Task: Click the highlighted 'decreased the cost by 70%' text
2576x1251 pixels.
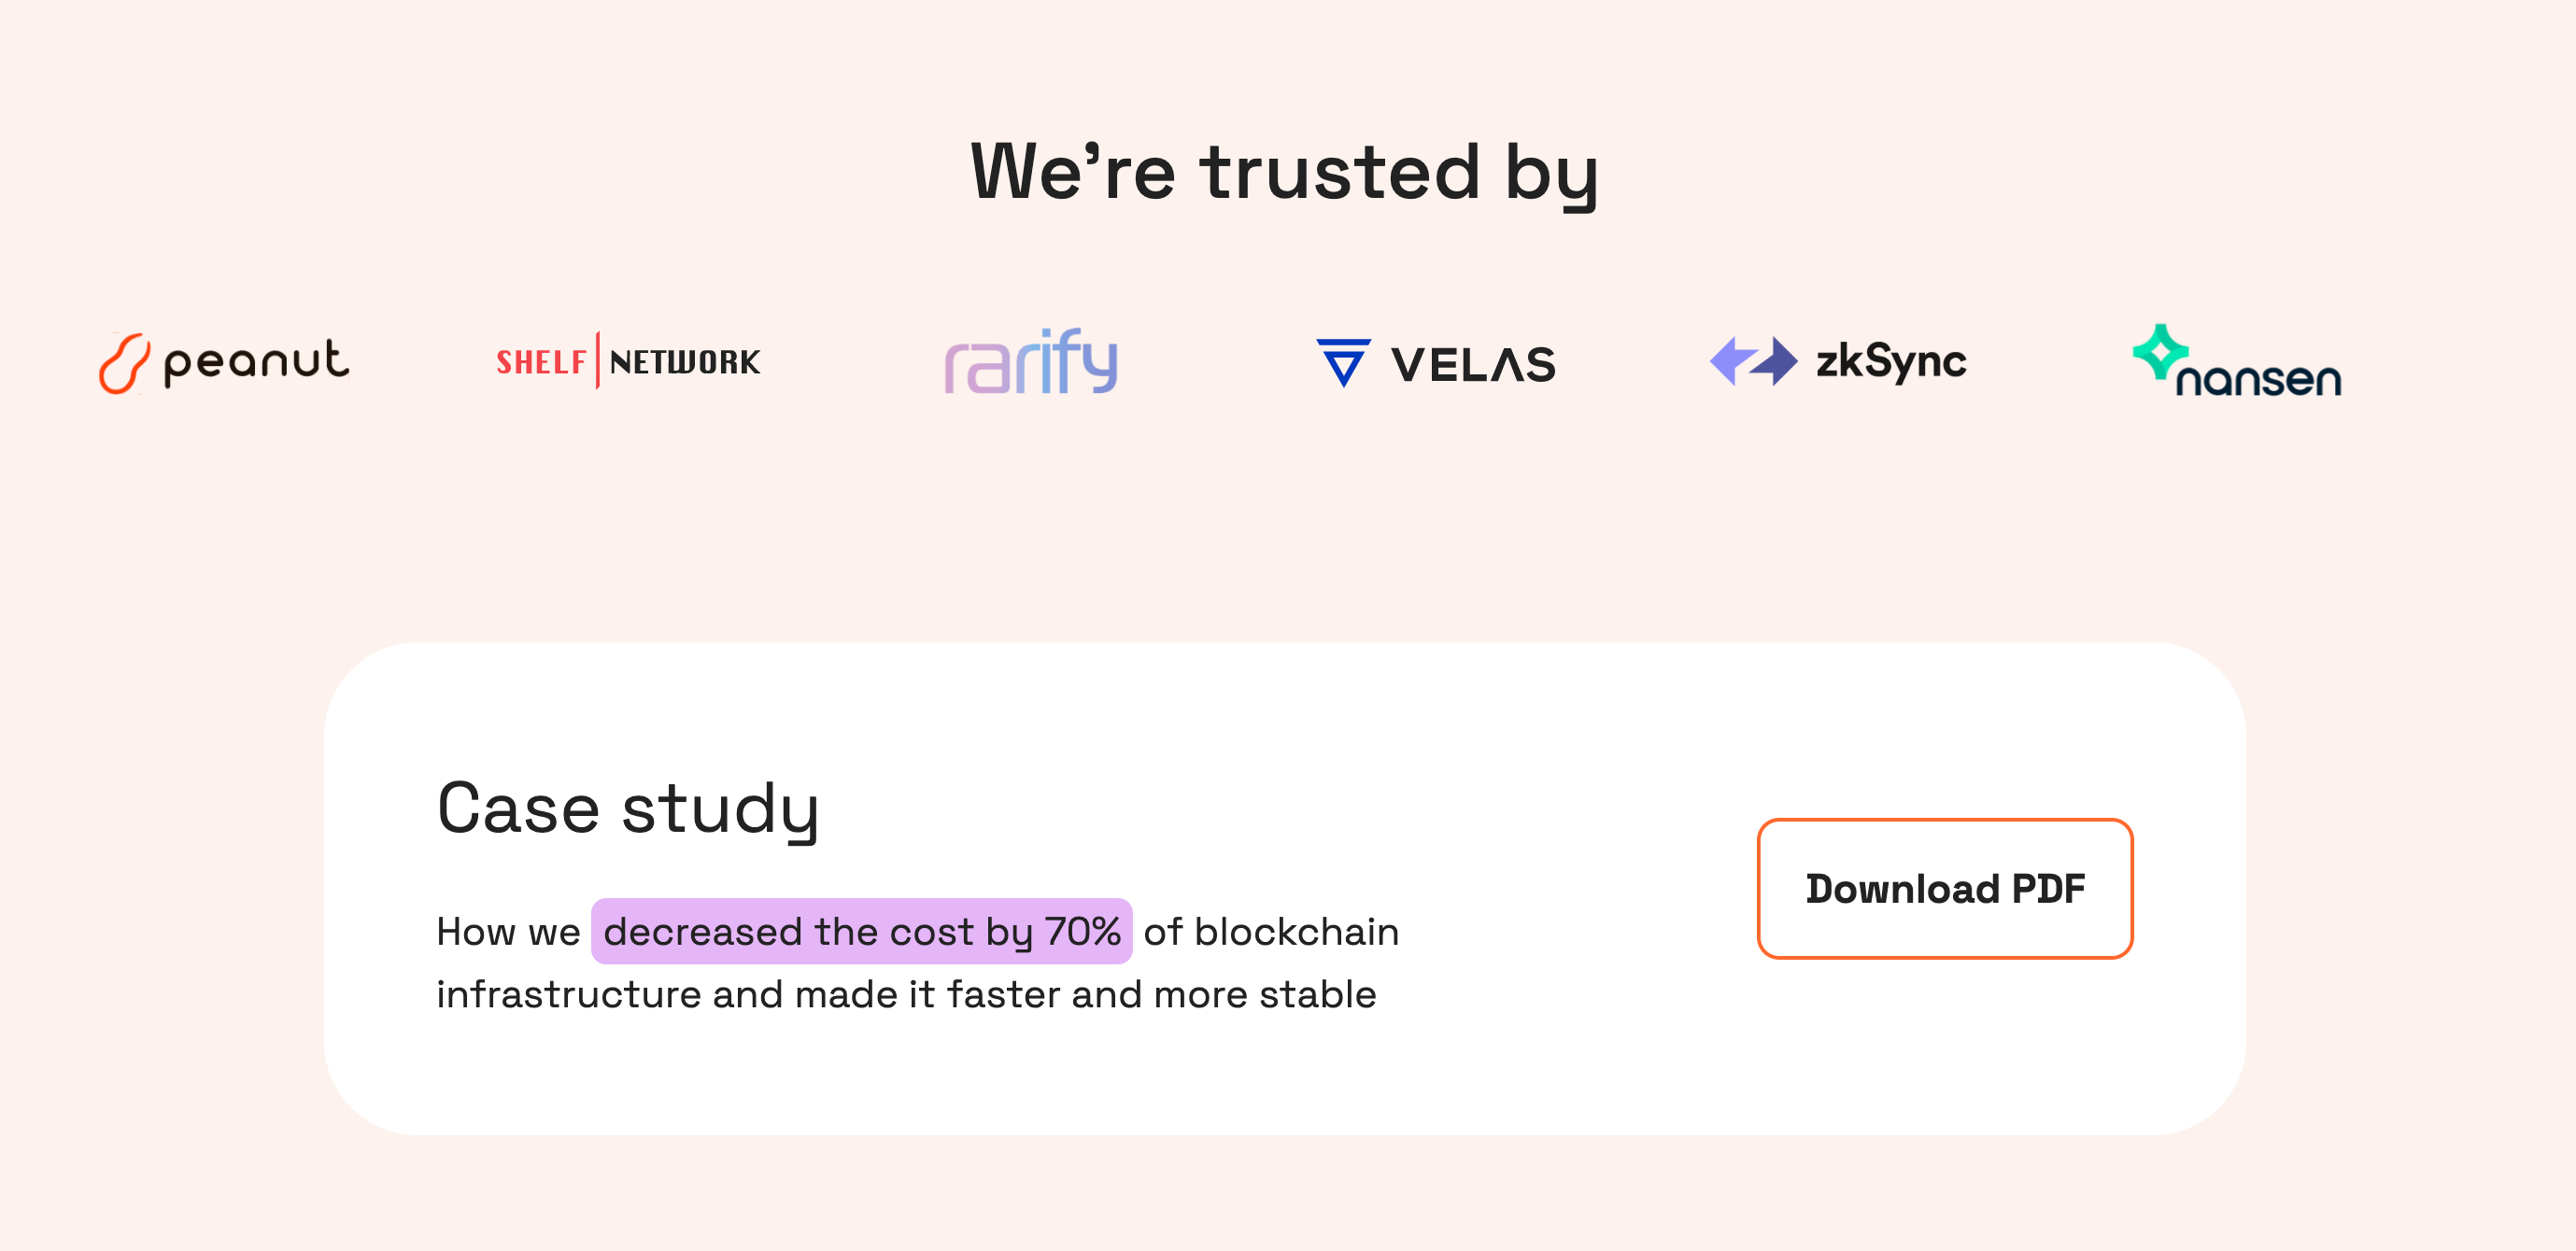Action: click(861, 932)
